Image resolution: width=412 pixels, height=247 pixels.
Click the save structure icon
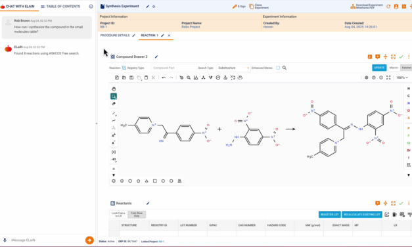coord(131,78)
